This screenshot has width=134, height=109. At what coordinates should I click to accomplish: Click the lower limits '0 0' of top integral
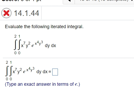17,53
